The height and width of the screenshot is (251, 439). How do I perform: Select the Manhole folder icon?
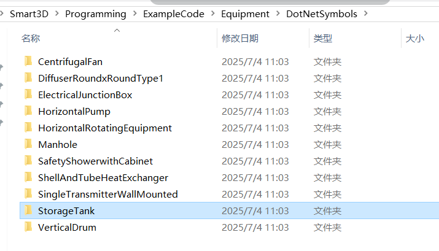click(28, 144)
